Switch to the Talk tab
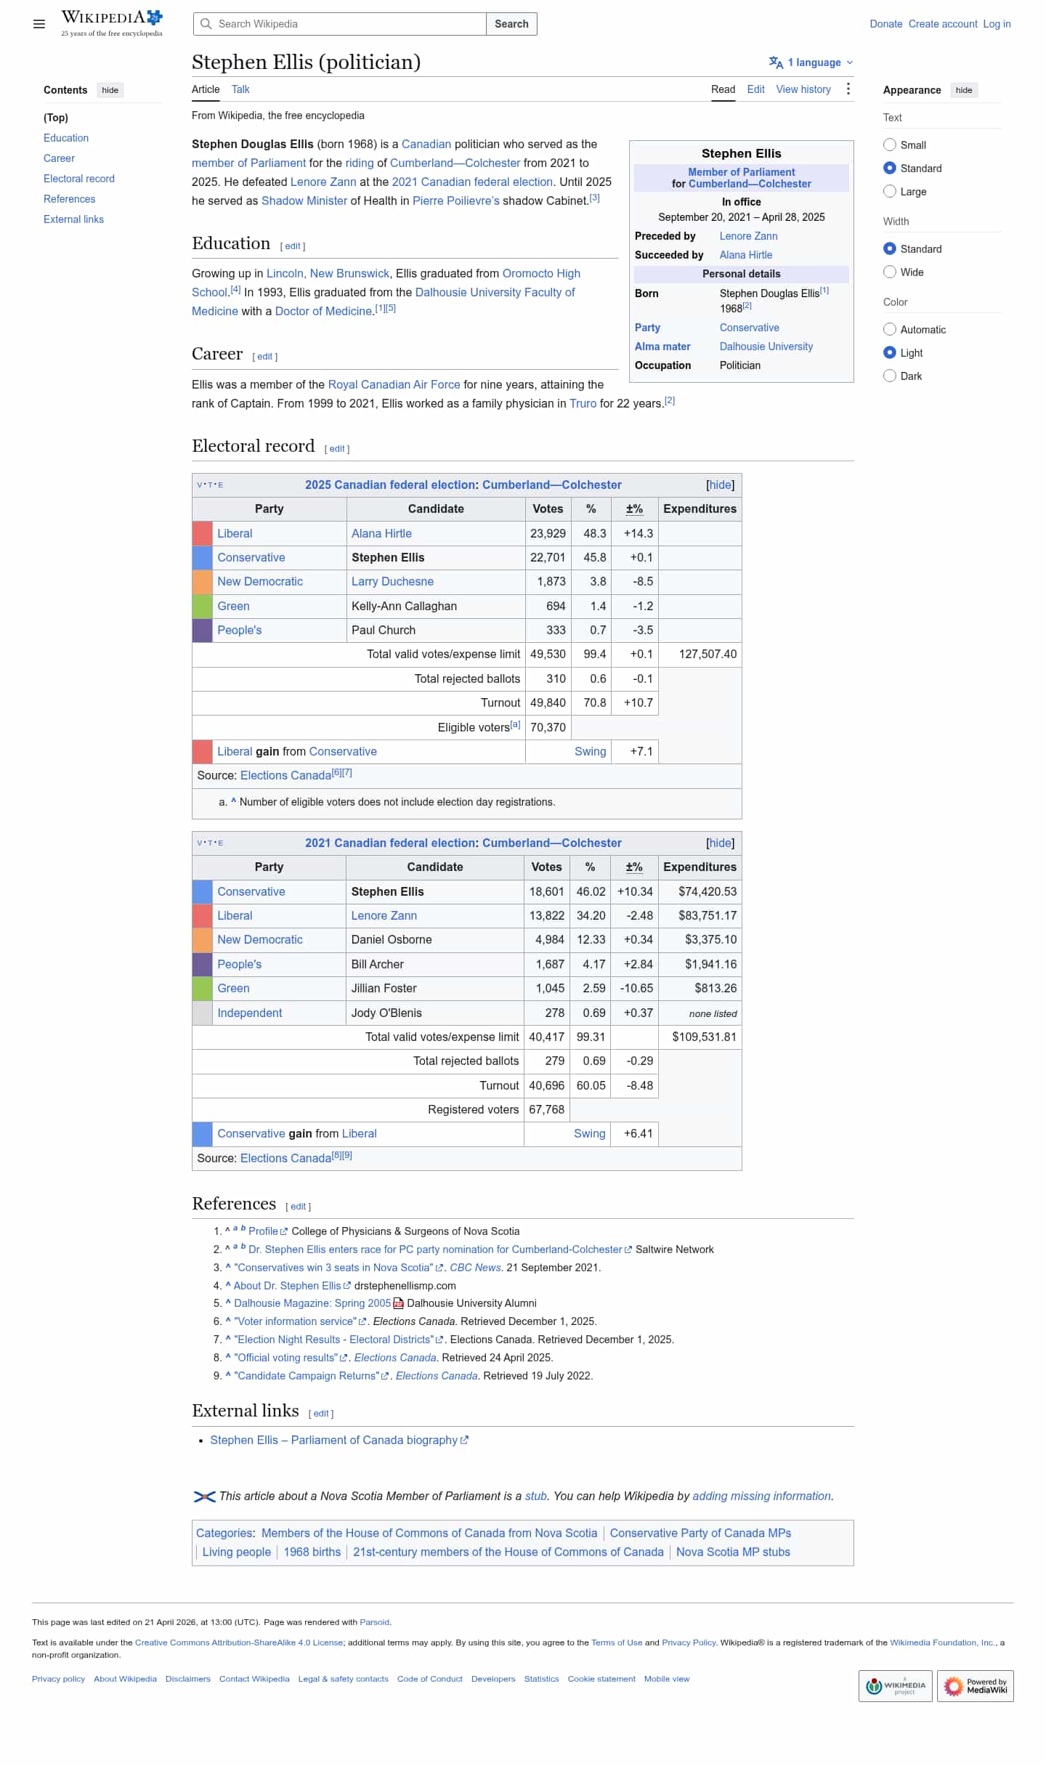1046x1766 pixels. 240,89
